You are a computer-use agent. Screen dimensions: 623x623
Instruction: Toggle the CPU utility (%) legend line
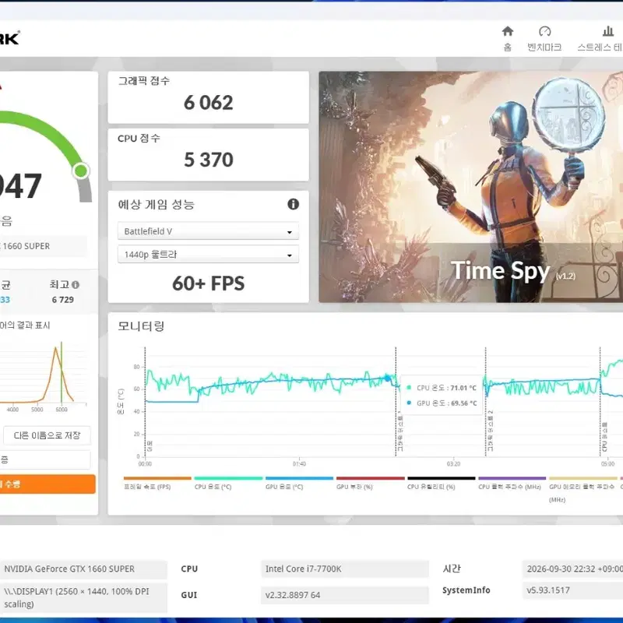click(441, 483)
